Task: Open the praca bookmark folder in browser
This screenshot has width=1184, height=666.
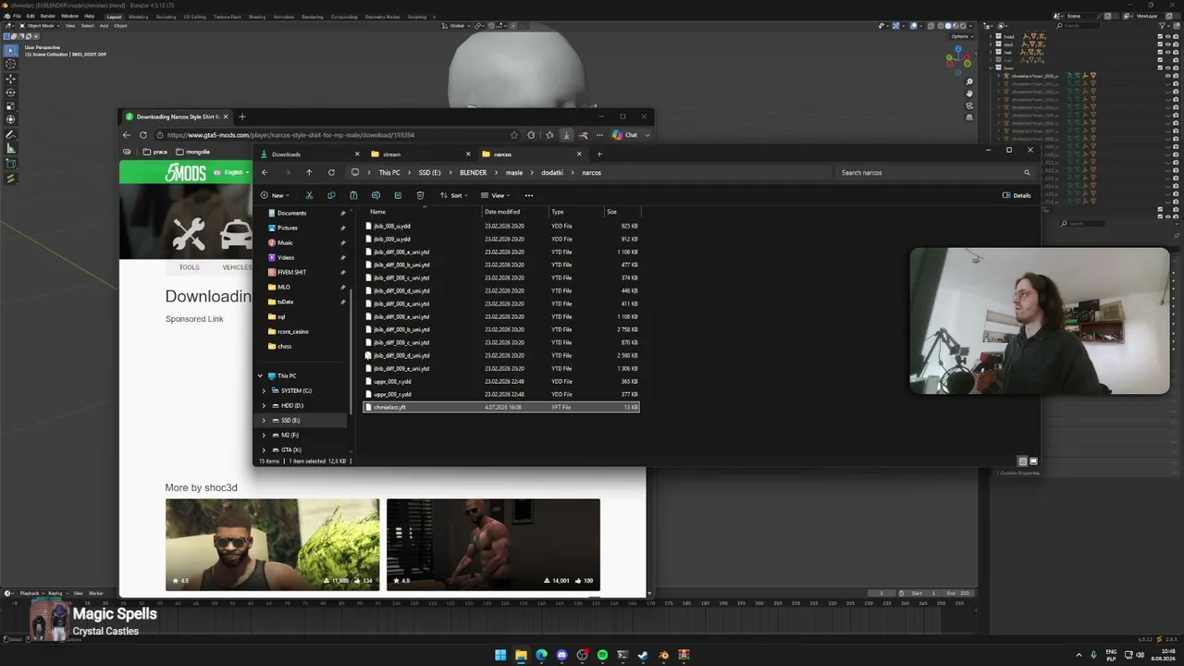Action: [x=154, y=152]
